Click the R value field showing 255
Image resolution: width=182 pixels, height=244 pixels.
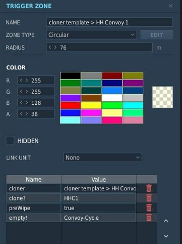coord(36,80)
